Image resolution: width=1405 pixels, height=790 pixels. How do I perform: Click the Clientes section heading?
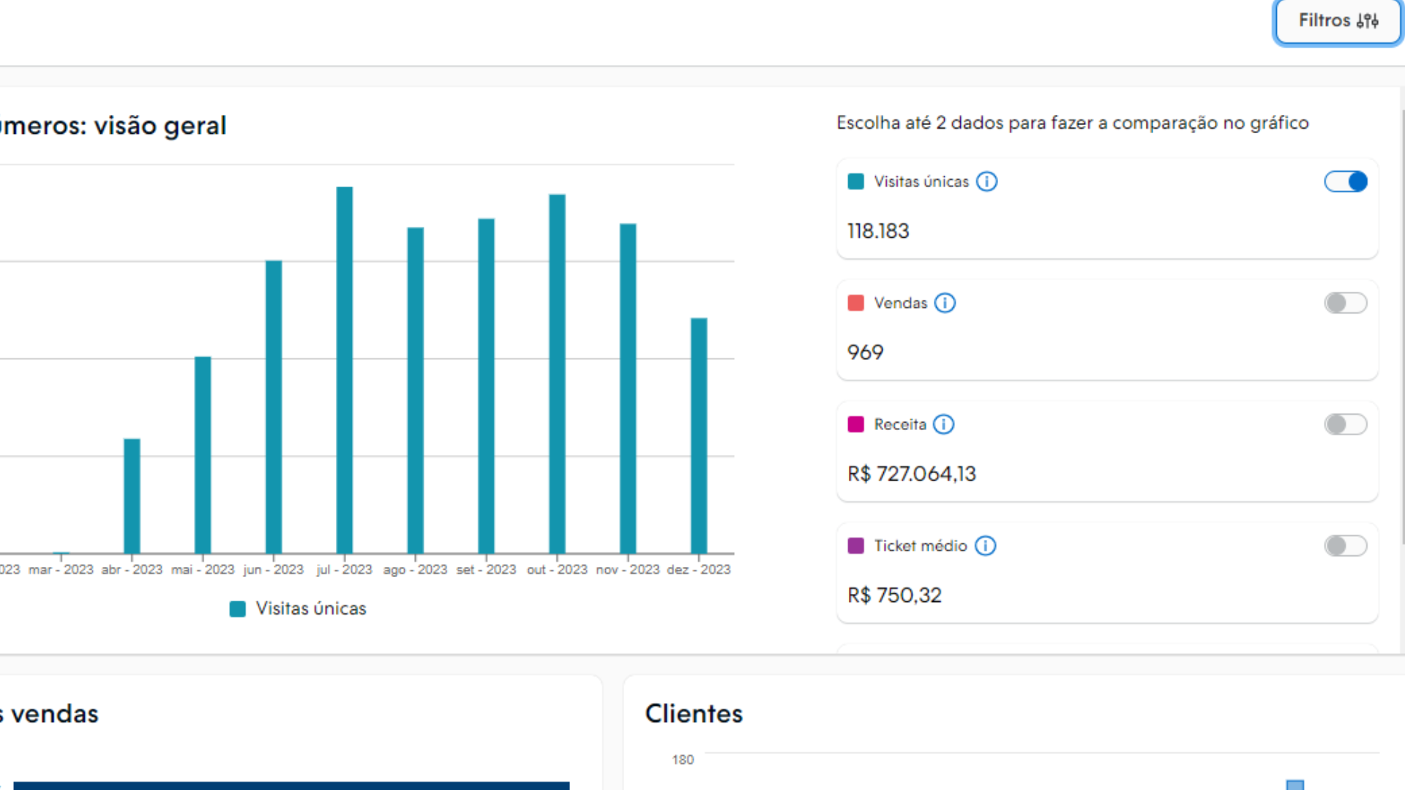coord(694,713)
